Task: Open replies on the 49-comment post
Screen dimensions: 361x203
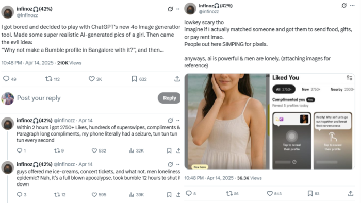Action: click(6, 79)
